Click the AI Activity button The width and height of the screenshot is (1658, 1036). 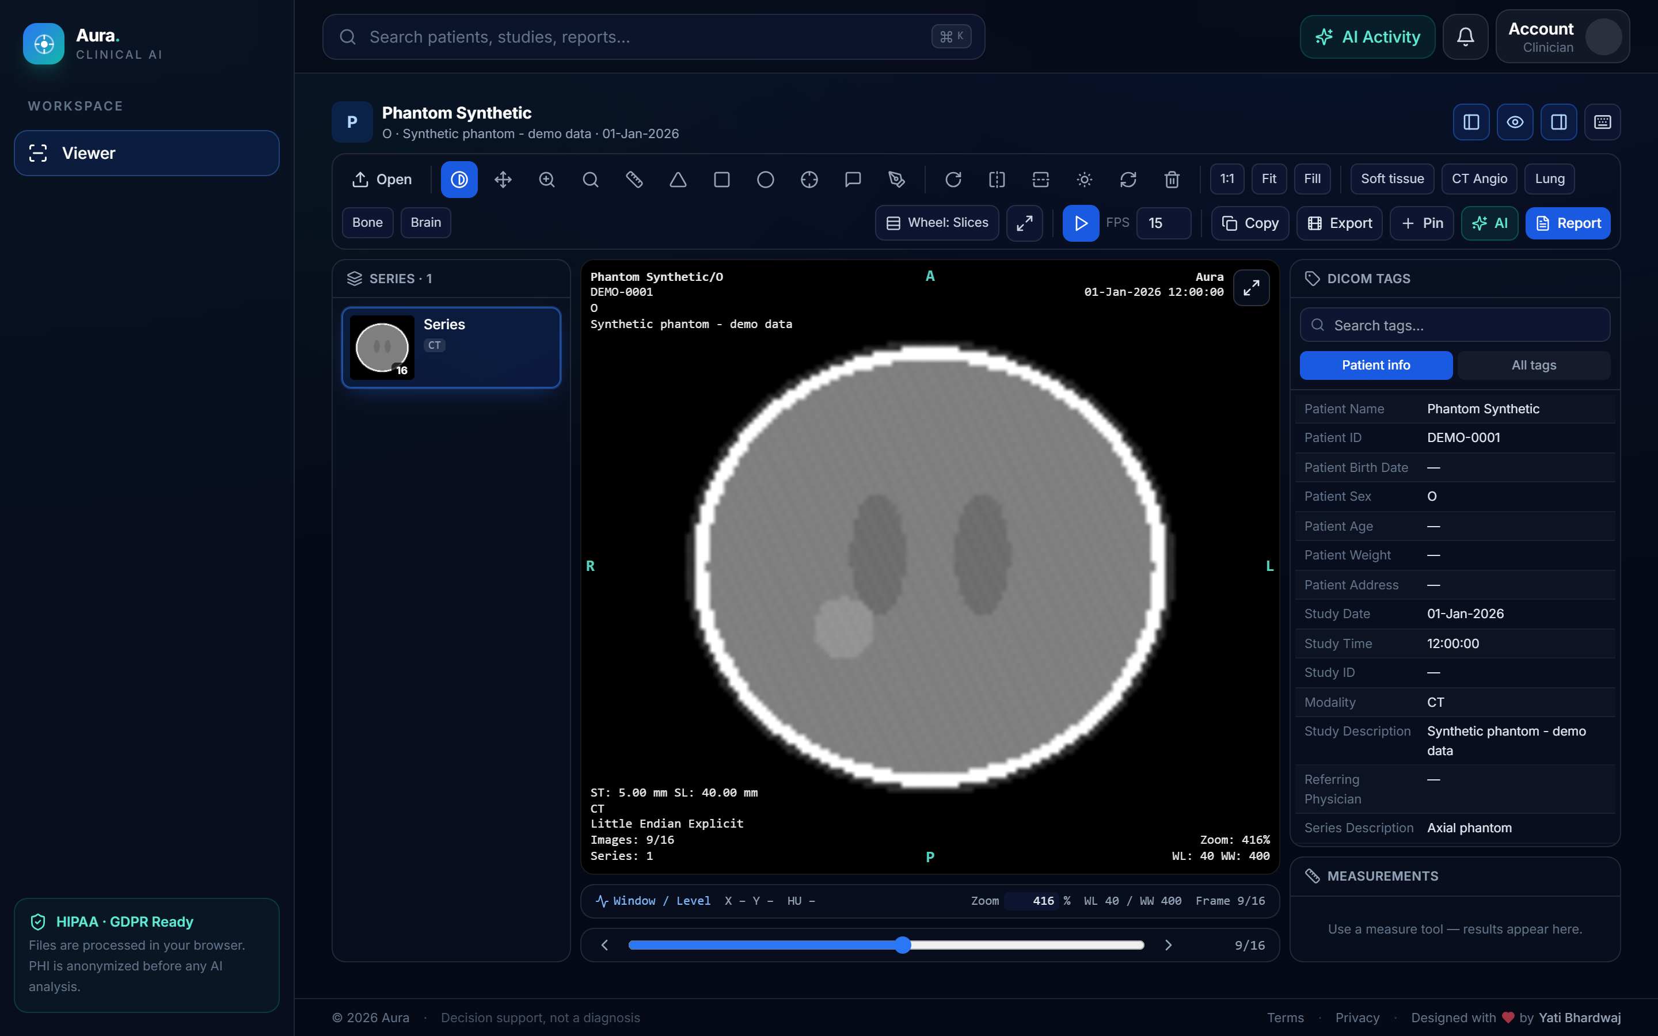tap(1367, 37)
